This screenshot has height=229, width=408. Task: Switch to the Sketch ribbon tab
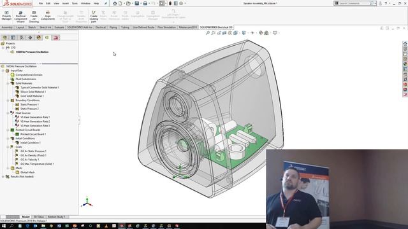pos(32,27)
